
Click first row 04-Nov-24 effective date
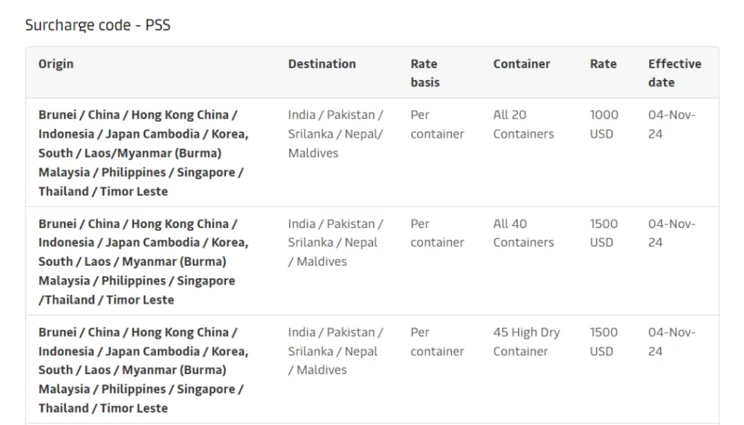(672, 124)
